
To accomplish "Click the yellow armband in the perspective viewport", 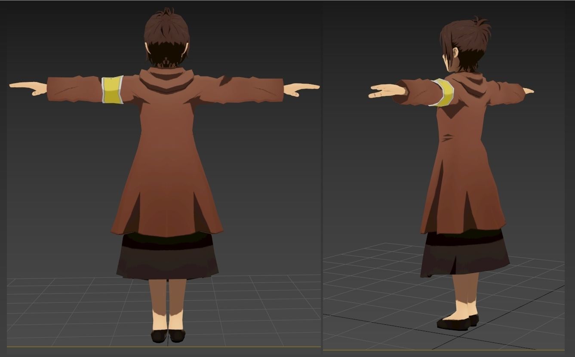I will click(x=443, y=92).
